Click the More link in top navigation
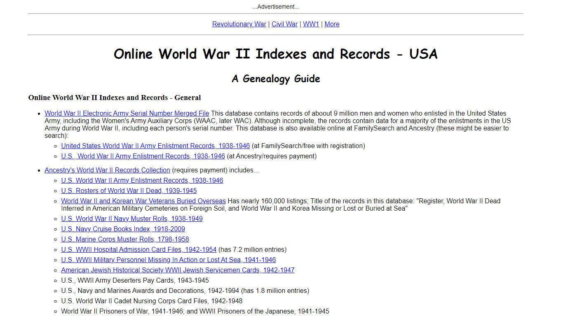 (x=332, y=24)
